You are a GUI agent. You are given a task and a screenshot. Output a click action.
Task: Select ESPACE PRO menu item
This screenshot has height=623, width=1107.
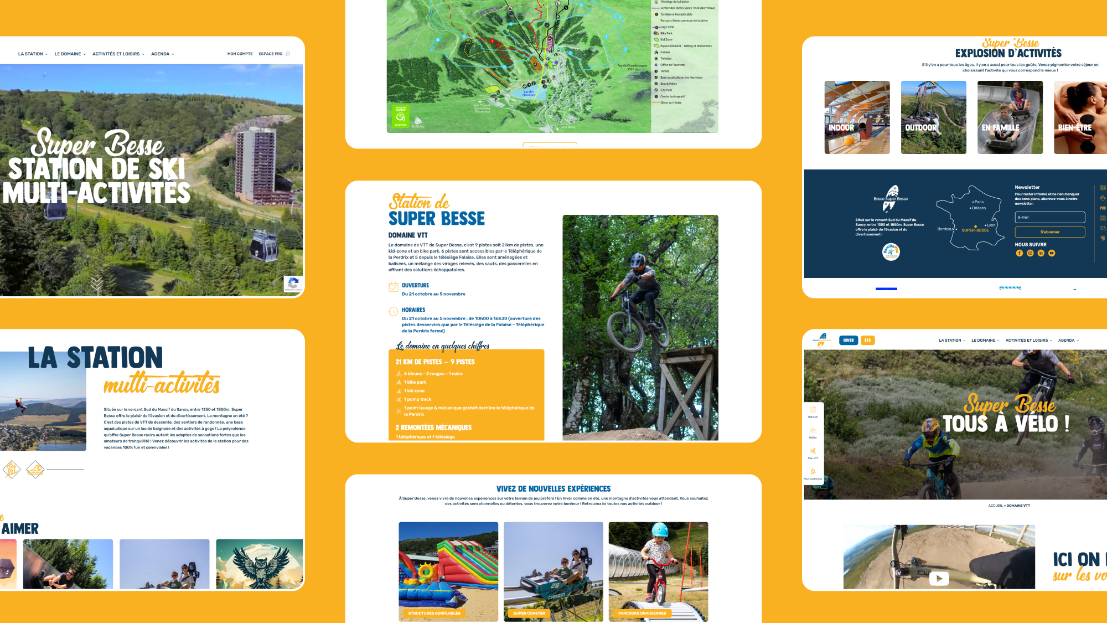tap(271, 53)
